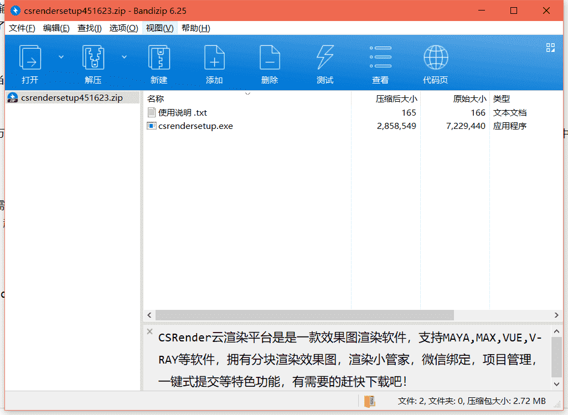Screen dimensions: 568x415
Task: Open the 文件(F) menu
Action: point(22,28)
